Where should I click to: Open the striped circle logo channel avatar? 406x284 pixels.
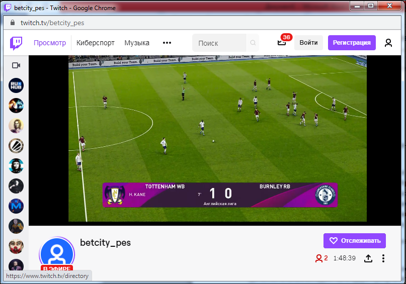pyautogui.click(x=16, y=146)
